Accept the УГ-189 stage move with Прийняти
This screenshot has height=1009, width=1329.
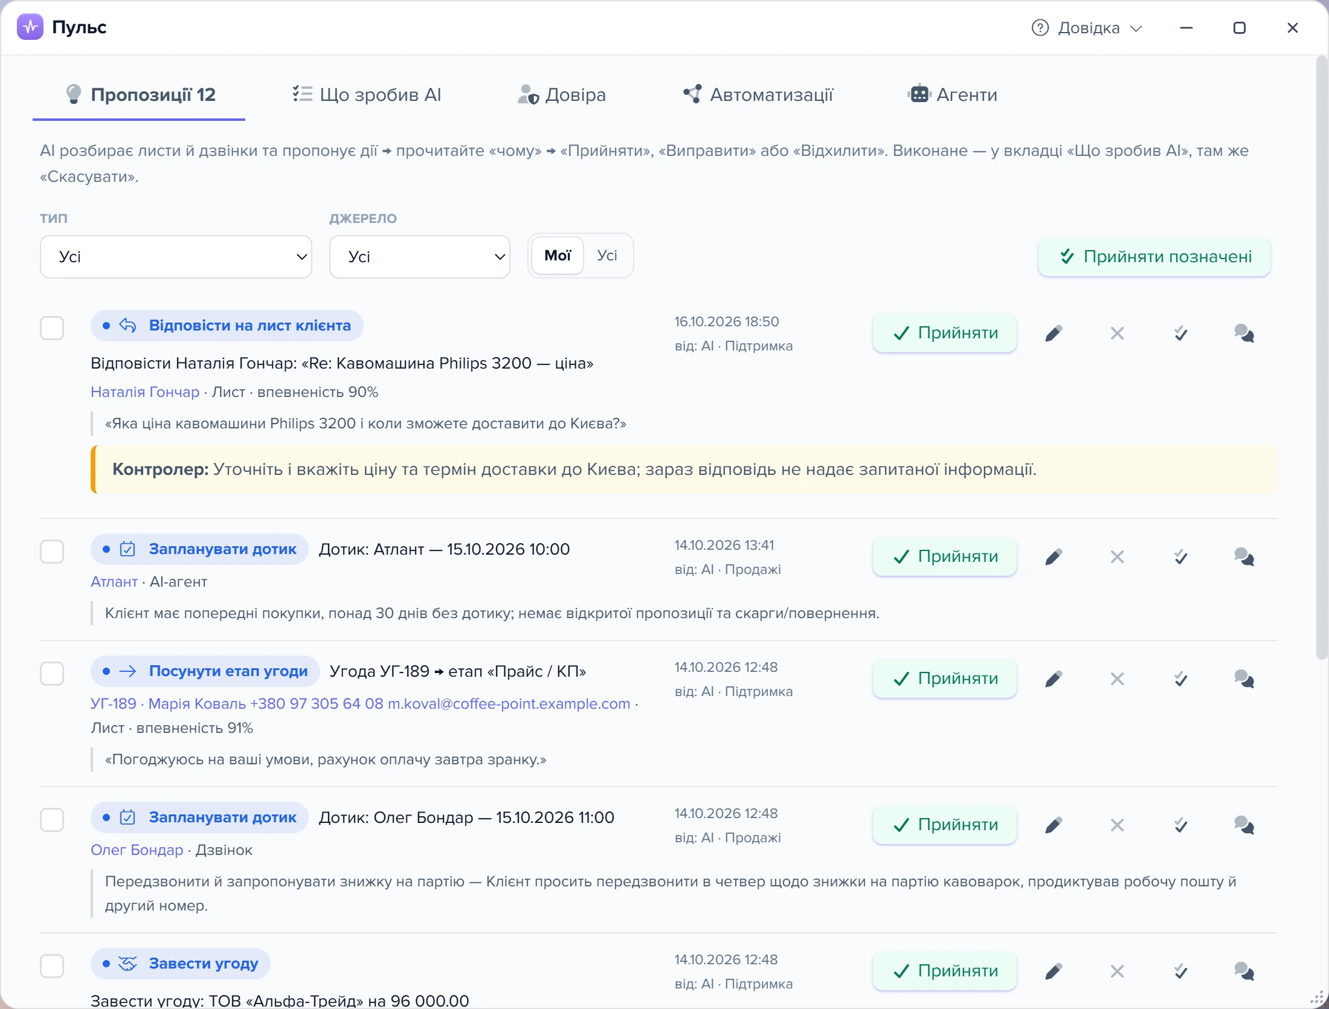[x=945, y=679]
